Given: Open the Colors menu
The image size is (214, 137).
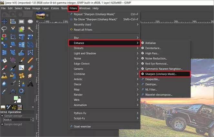Looking at the screenshot, I should [x=56, y=8].
